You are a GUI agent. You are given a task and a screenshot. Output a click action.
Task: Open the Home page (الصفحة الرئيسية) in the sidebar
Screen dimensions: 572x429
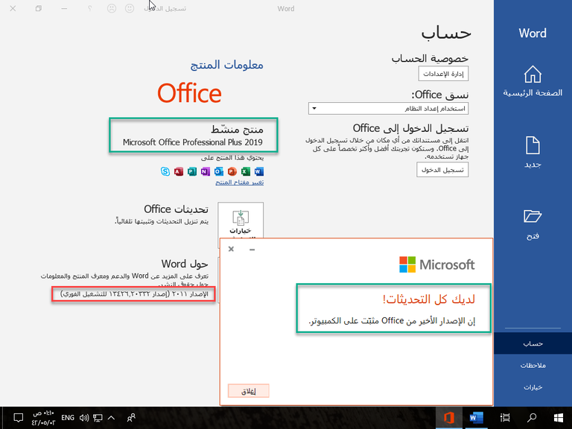point(533,81)
